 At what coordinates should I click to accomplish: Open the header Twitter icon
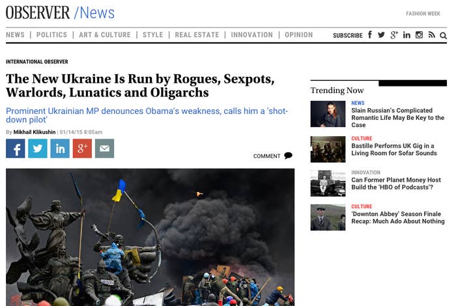[x=381, y=35]
